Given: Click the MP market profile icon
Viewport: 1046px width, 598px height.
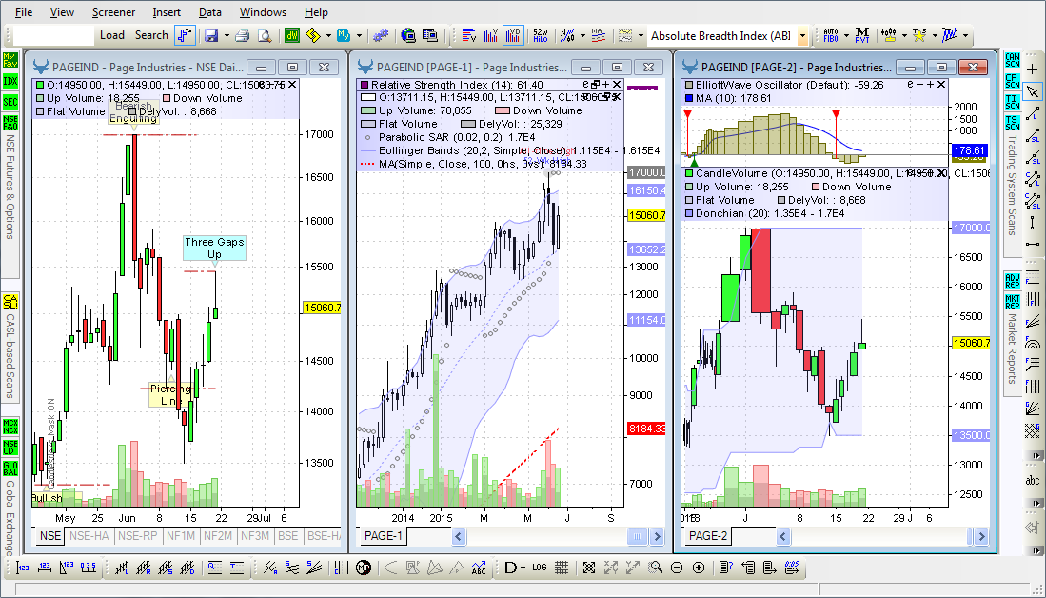Looking at the screenshot, I should 364,568.
